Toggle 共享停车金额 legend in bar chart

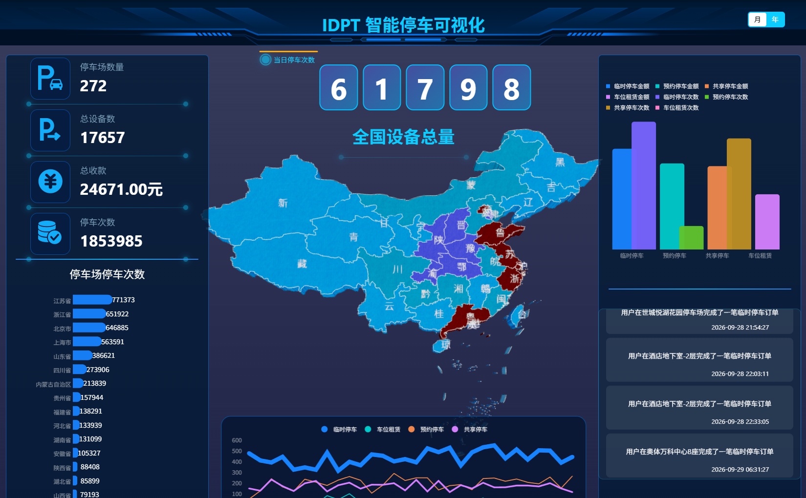[726, 86]
